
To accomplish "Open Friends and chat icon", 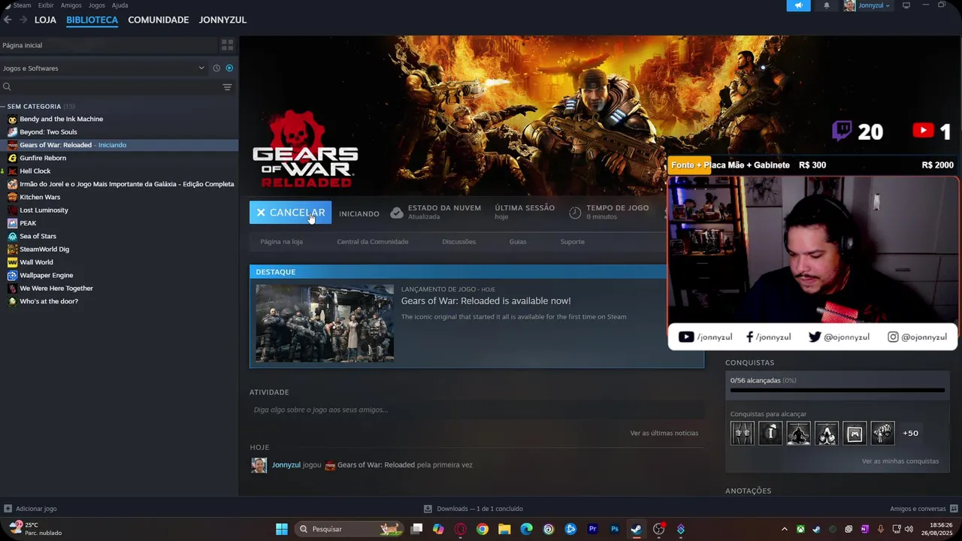I will point(954,509).
